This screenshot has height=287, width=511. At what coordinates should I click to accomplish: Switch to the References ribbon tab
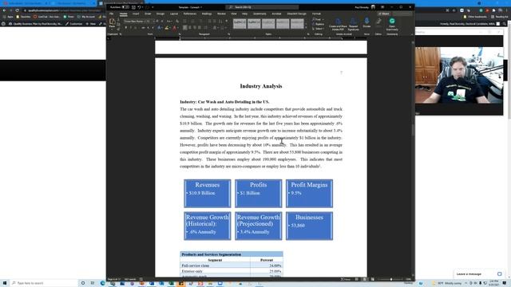point(190,14)
